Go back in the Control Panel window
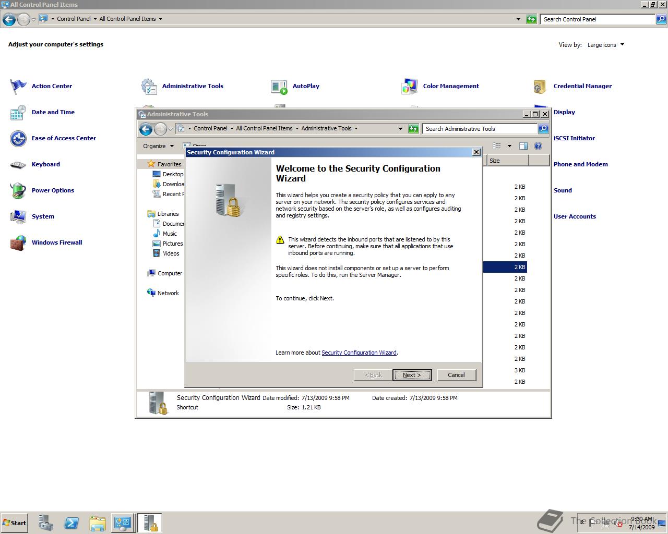 pos(9,20)
